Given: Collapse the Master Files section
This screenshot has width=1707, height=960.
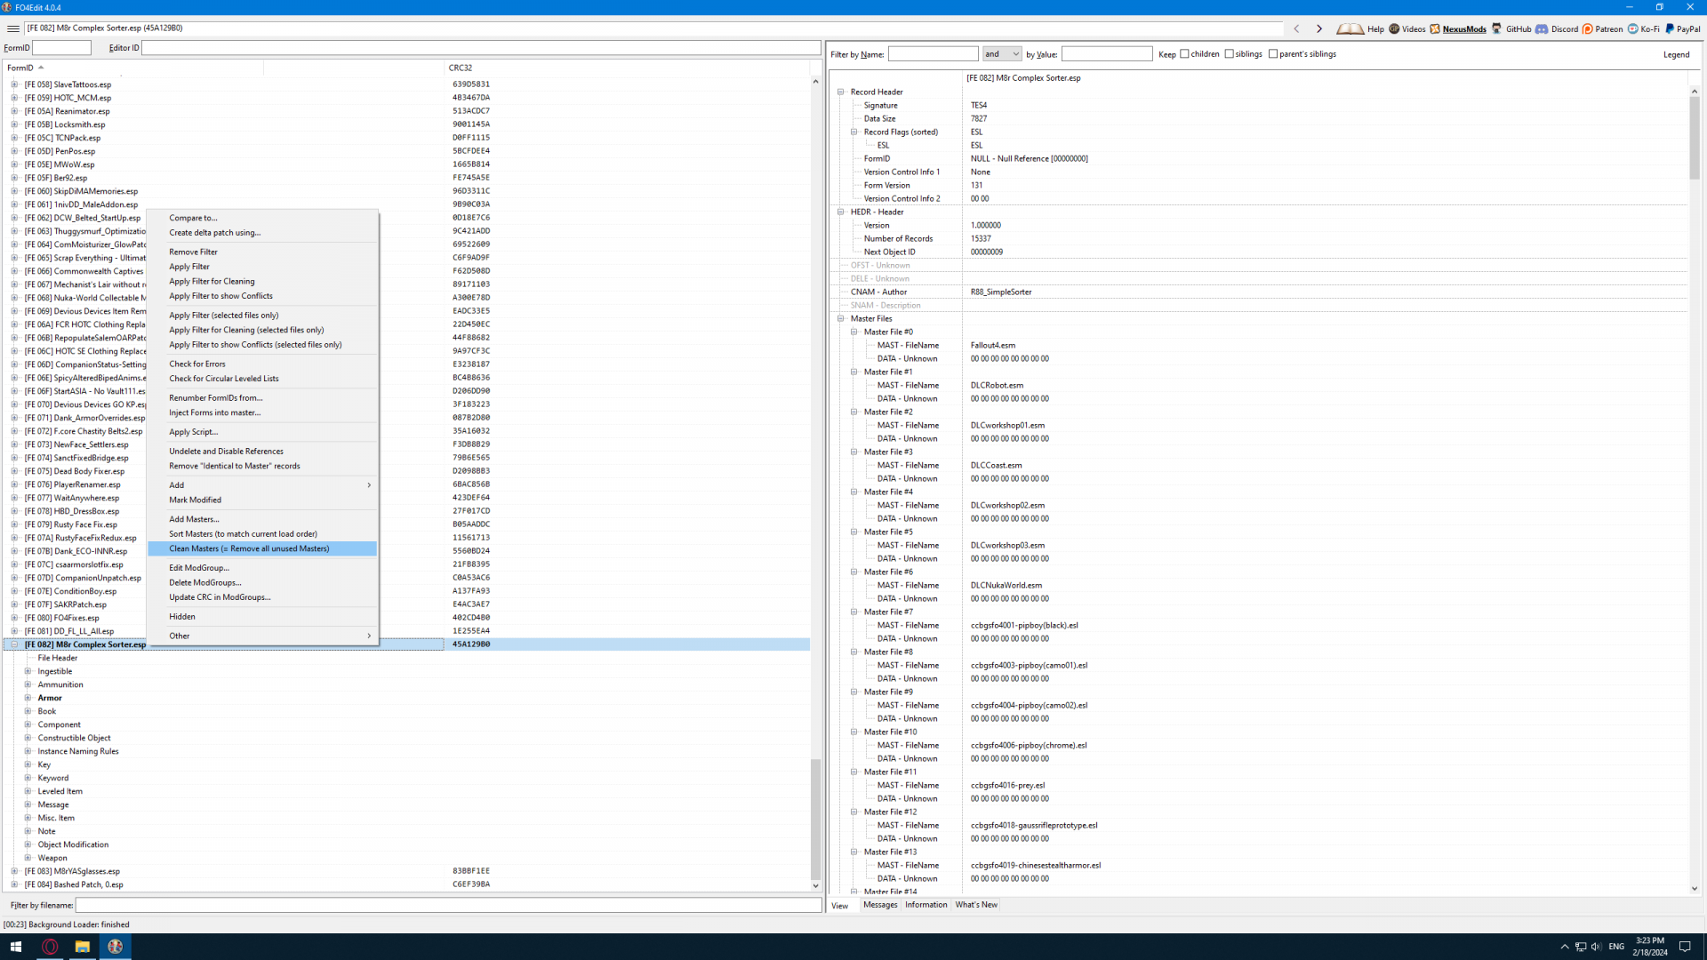Looking at the screenshot, I should 841,318.
